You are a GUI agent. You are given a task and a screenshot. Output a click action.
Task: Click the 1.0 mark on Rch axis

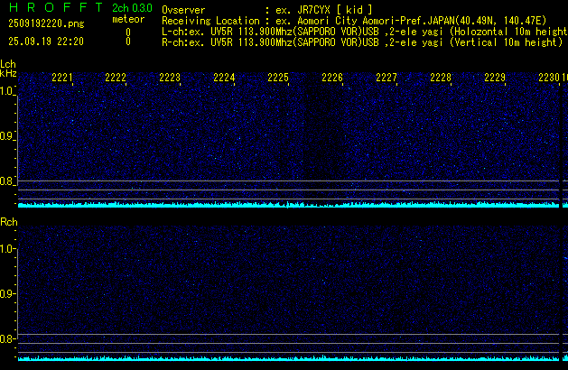pos(7,248)
